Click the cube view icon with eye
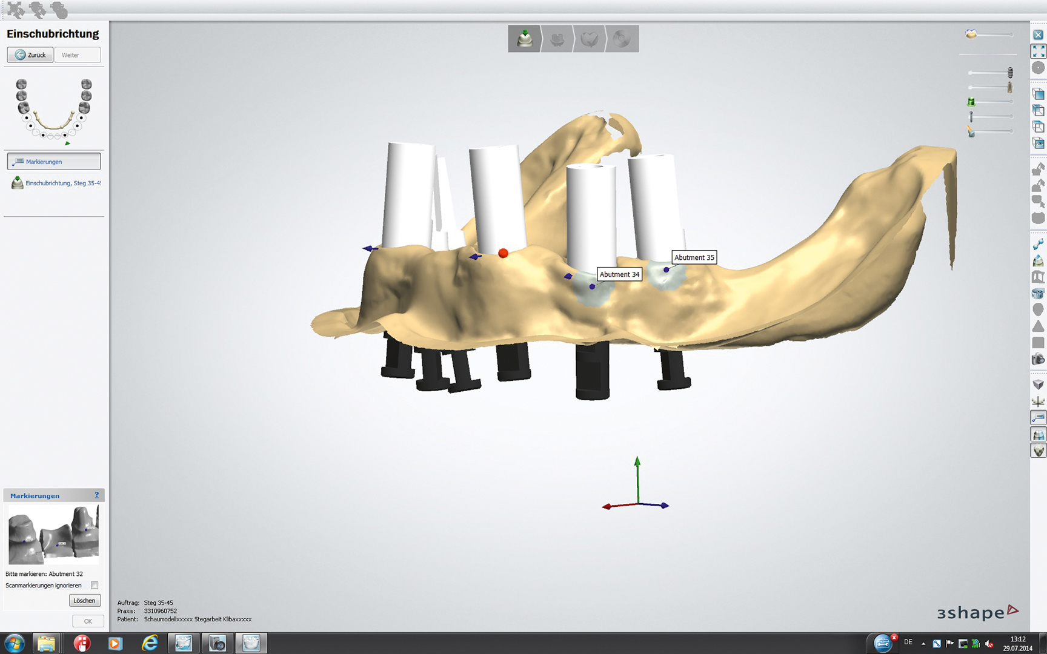Image resolution: width=1047 pixels, height=654 pixels. (x=1038, y=144)
